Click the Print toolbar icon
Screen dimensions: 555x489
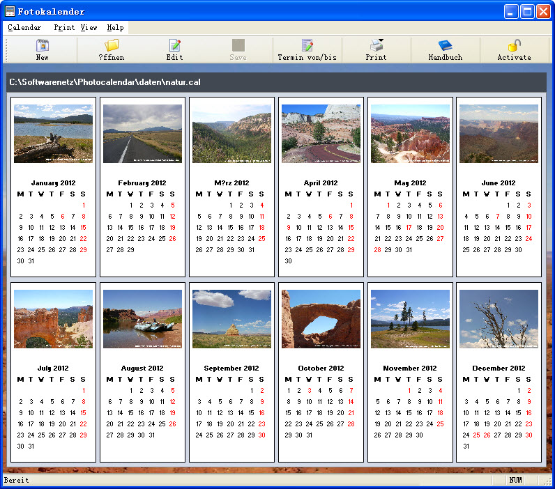pyautogui.click(x=377, y=46)
